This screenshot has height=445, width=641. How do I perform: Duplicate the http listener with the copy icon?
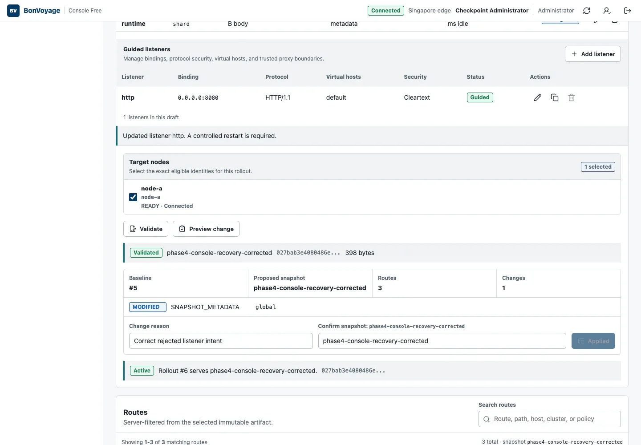(555, 97)
